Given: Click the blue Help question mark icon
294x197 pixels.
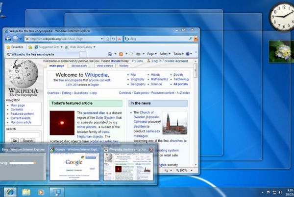Looking at the screenshot, I should tap(188, 54).
